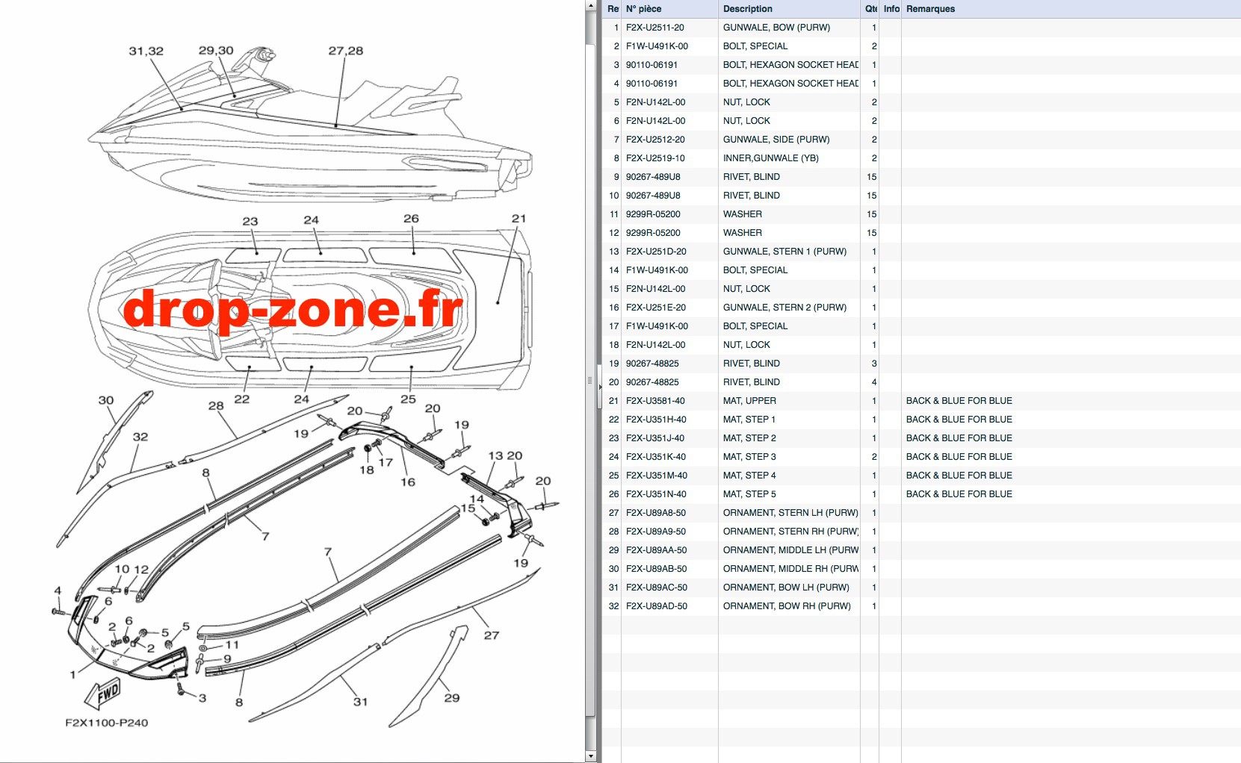This screenshot has height=763, width=1241.
Task: Select ORNAMENT, BOW RH (PURW) row
Action: [x=921, y=606]
